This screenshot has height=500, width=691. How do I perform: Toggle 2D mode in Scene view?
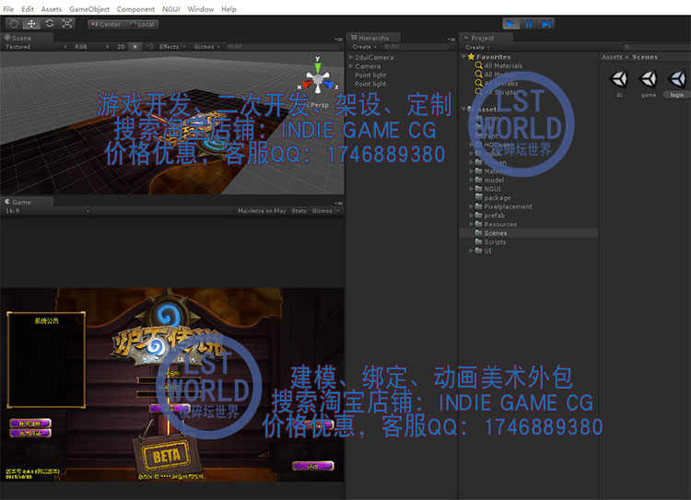tap(122, 47)
